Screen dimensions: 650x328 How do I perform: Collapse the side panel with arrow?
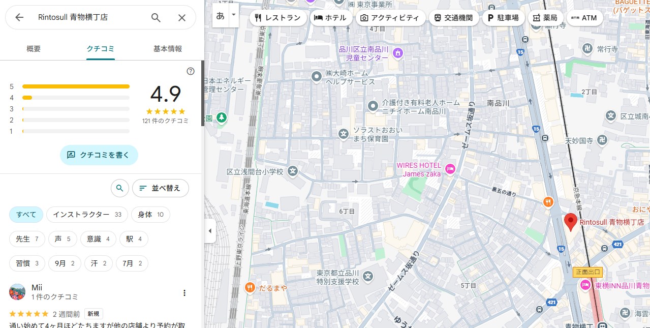point(210,231)
